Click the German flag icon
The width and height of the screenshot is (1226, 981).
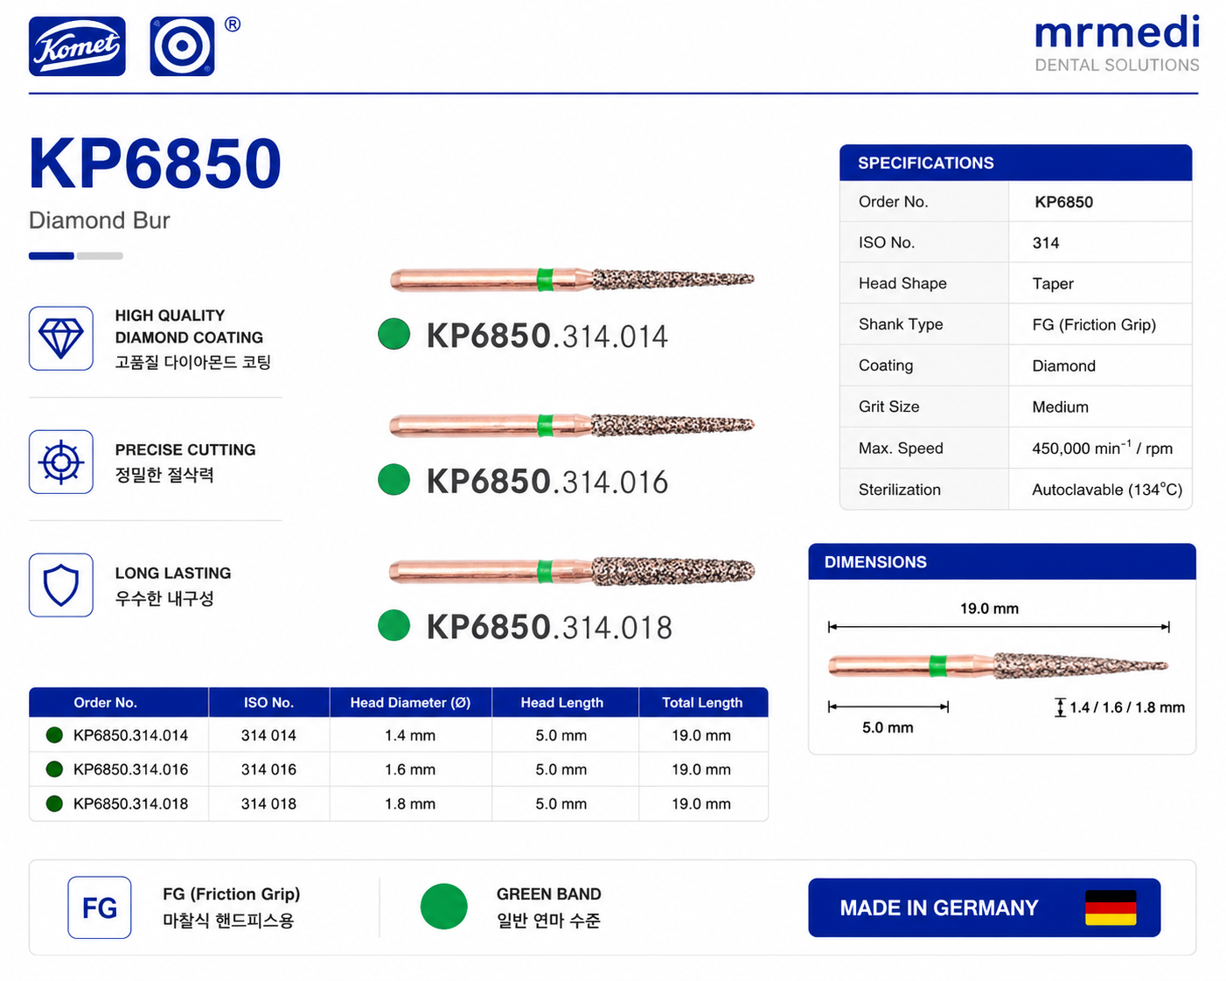click(1111, 908)
